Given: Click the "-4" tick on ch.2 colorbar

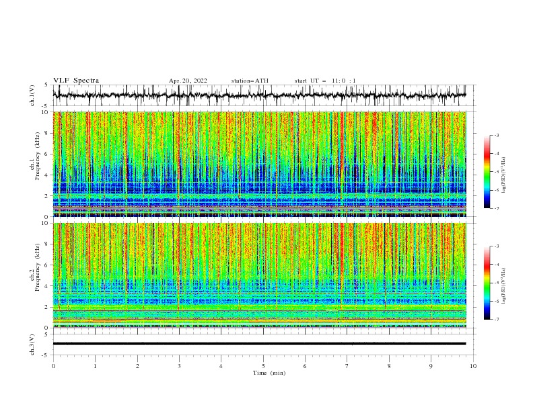Looking at the screenshot, I should click(x=497, y=265).
